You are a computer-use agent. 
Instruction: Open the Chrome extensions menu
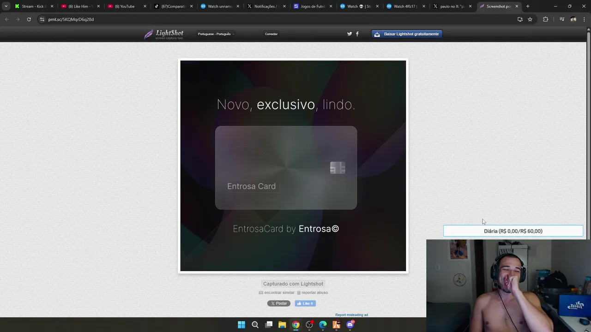tap(546, 19)
